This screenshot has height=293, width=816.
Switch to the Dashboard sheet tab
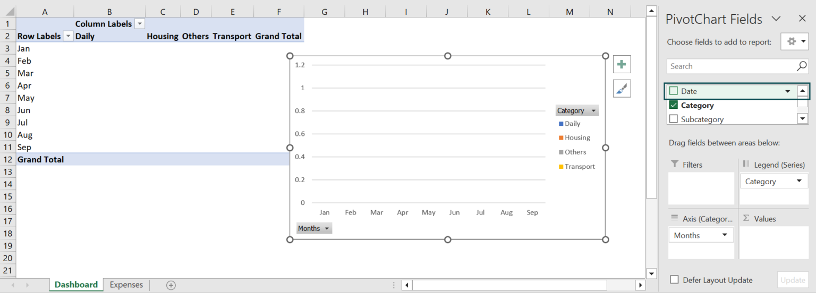pyautogui.click(x=76, y=285)
